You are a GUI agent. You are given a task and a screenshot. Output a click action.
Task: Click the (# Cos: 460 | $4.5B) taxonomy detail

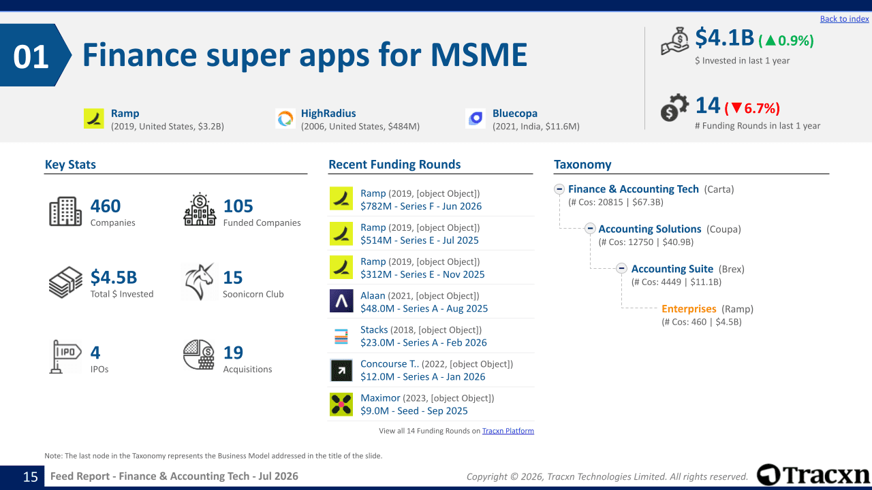click(x=702, y=322)
